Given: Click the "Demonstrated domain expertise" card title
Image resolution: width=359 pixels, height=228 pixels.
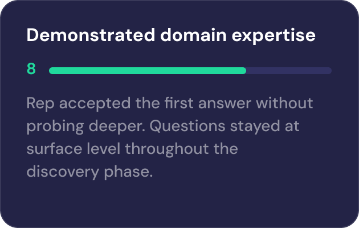Looking at the screenshot, I should [x=170, y=35].
